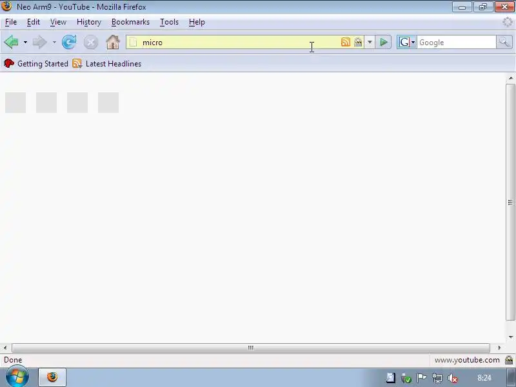Open the Edit menu
Image resolution: width=516 pixels, height=387 pixels.
pos(34,22)
